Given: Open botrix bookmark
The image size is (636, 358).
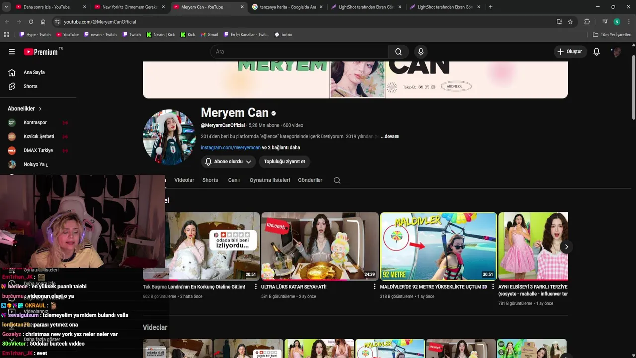Looking at the screenshot, I should click(283, 35).
